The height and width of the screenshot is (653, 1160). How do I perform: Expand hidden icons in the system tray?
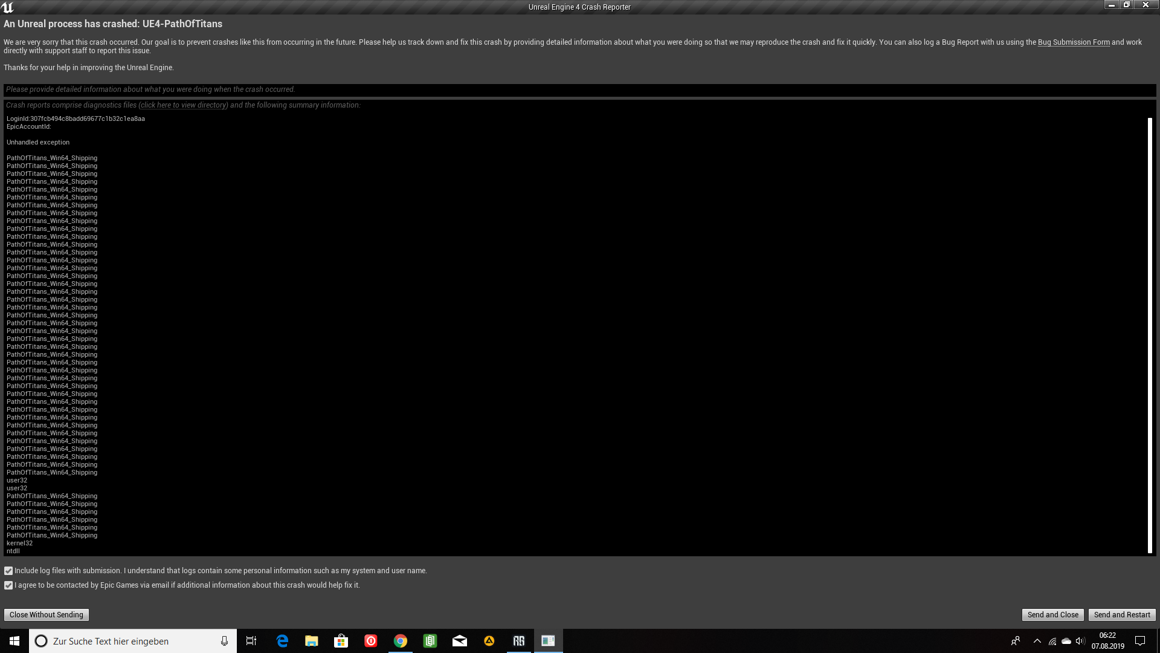(1037, 641)
